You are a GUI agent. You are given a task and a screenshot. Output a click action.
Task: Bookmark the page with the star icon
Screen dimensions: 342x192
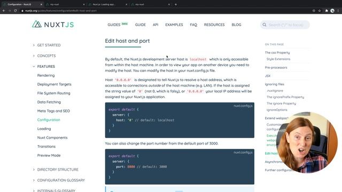(x=320, y=11)
